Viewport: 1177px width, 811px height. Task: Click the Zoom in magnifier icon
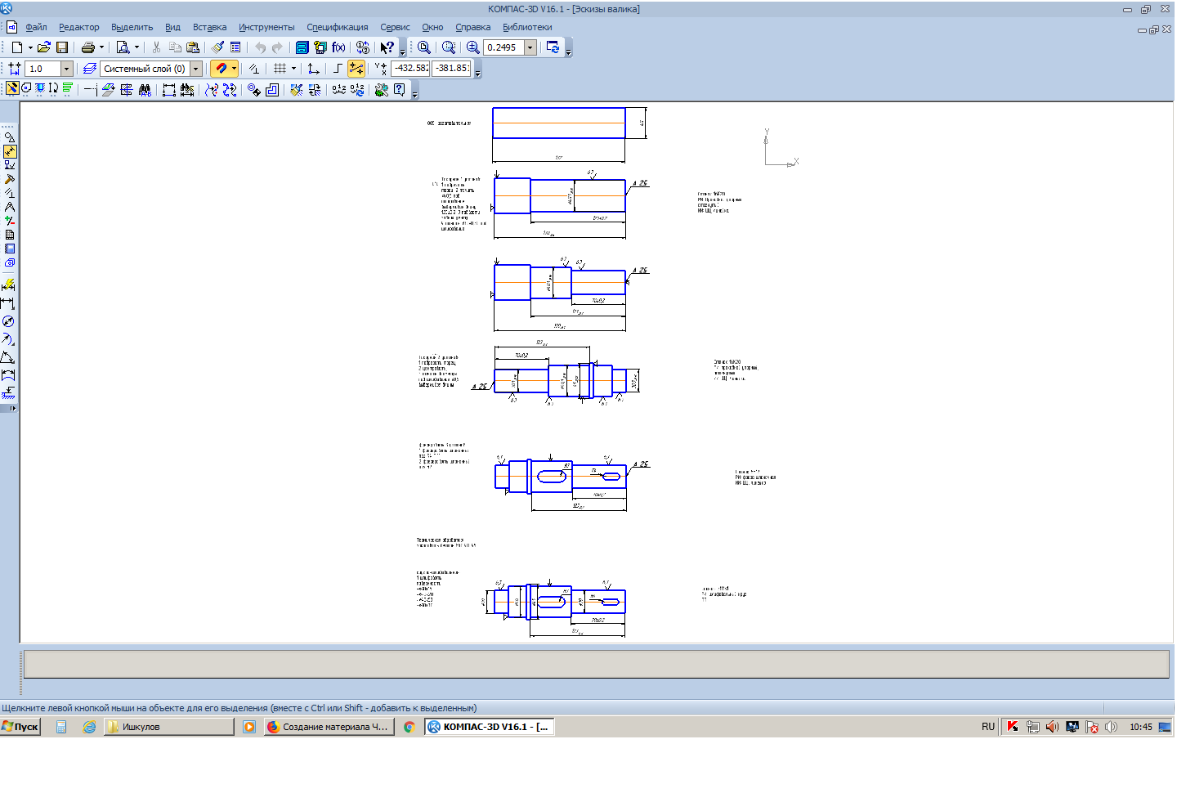(x=472, y=47)
